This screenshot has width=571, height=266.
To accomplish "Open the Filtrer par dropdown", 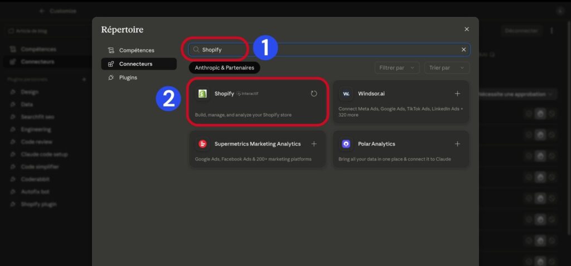I will pyautogui.click(x=397, y=68).
